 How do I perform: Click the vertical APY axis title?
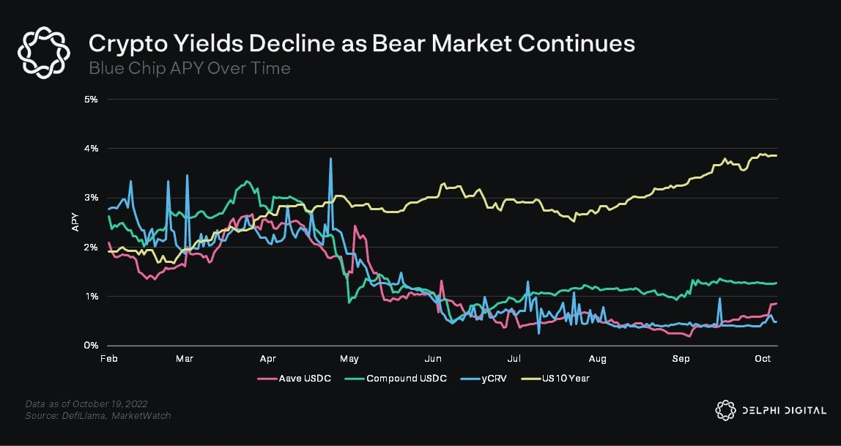click(75, 222)
